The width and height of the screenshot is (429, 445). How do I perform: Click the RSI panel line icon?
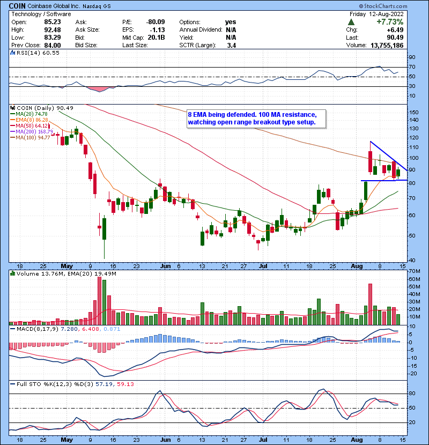tap(12, 53)
